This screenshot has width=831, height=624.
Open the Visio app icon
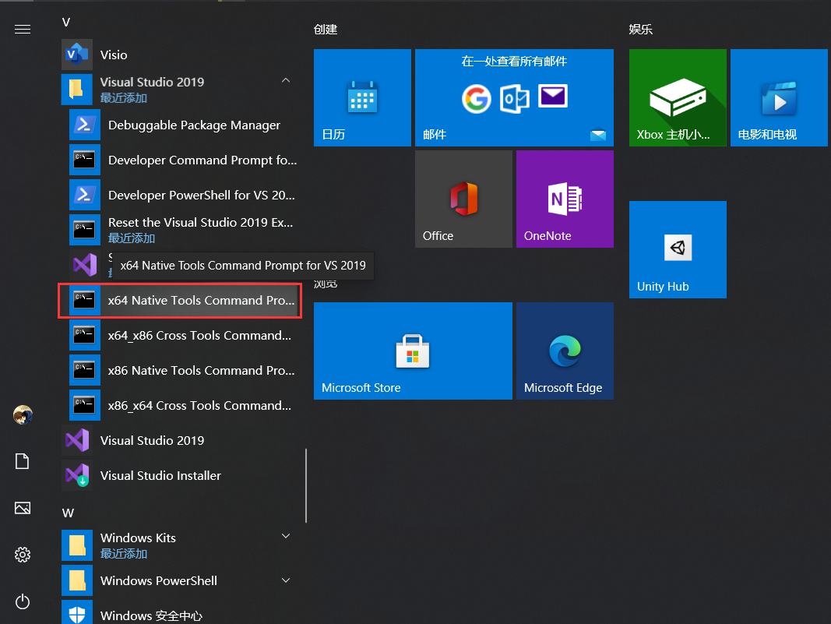click(x=77, y=55)
